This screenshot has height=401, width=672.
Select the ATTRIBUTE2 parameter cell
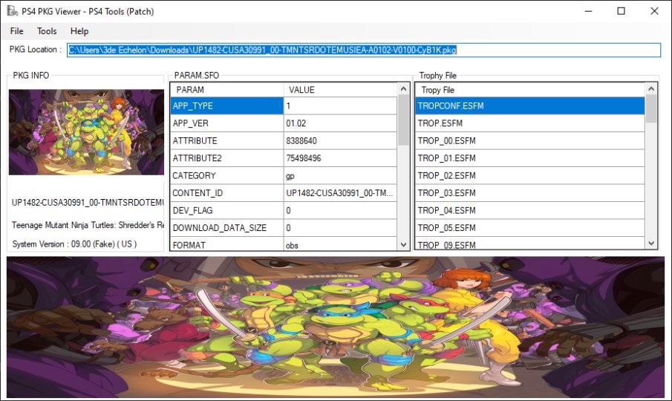tap(226, 158)
